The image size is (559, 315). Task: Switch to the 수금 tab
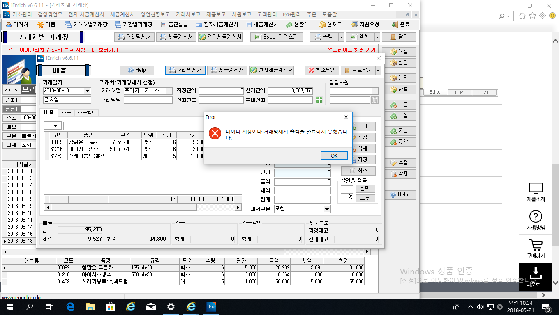click(x=66, y=113)
